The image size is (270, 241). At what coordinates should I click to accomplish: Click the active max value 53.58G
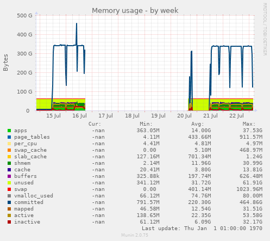click(253, 215)
